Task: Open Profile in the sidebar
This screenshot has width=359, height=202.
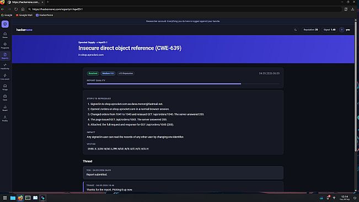Action: [5, 119]
